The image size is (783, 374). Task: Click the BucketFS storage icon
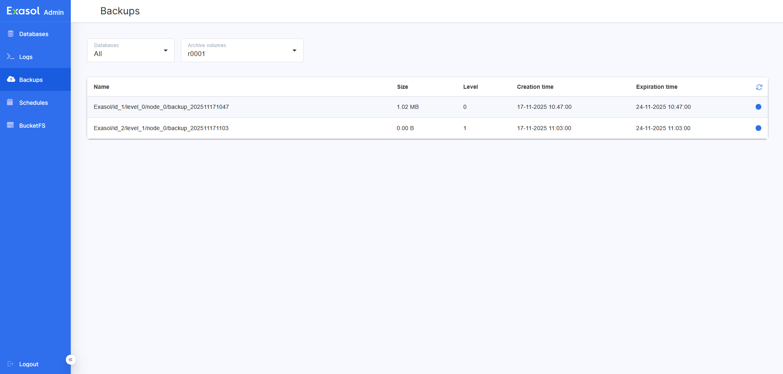pos(11,125)
